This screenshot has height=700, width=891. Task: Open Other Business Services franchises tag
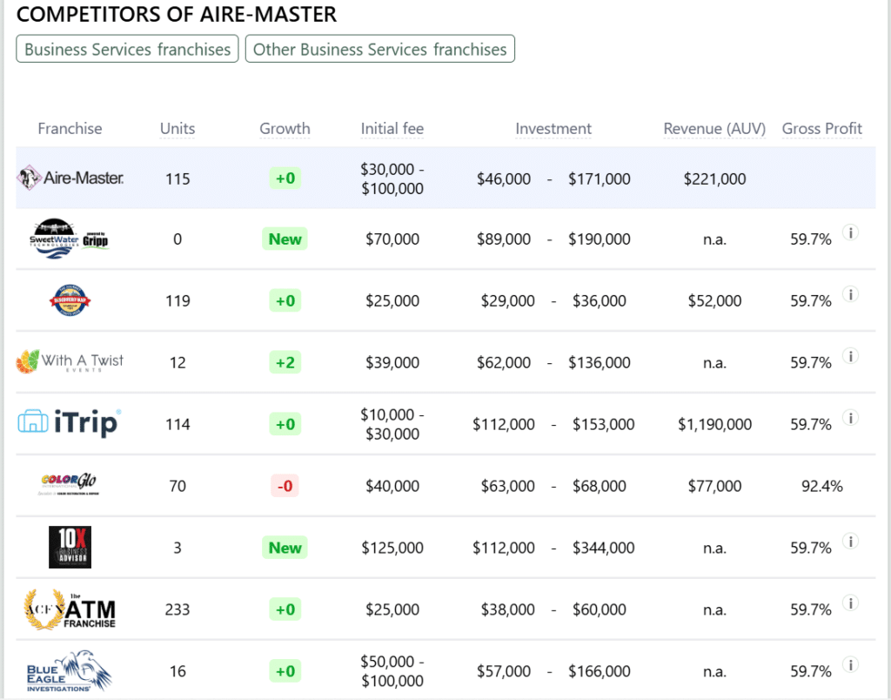coord(379,49)
